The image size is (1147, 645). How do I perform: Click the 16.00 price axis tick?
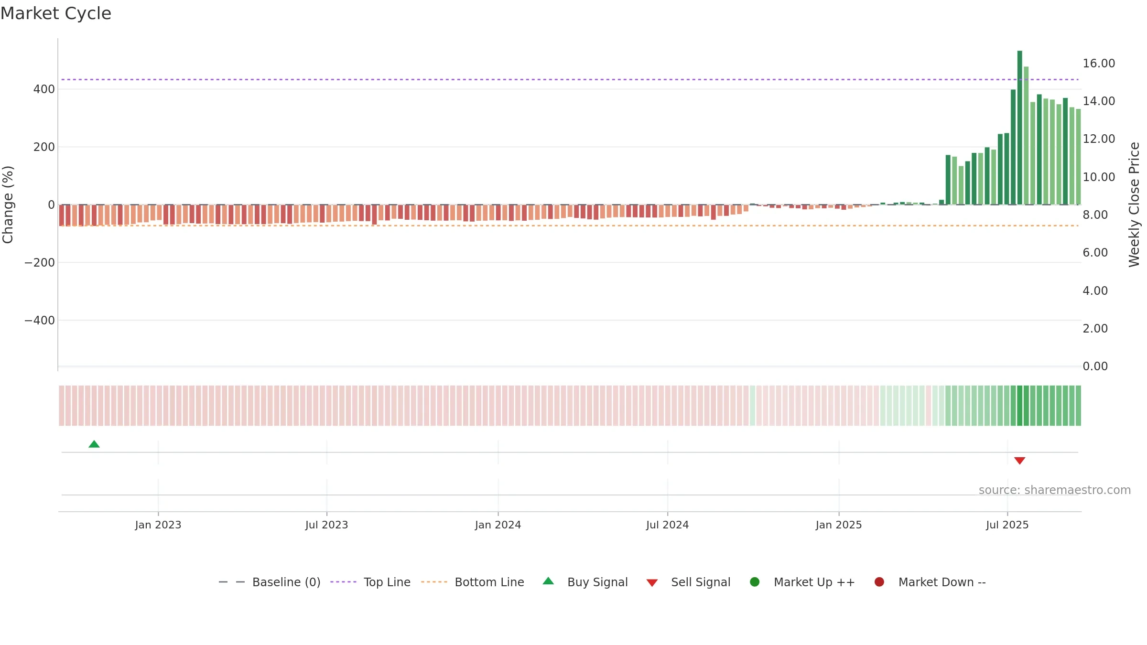[x=1099, y=64]
